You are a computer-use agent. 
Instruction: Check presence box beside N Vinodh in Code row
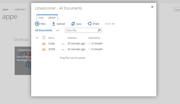coord(89,44)
